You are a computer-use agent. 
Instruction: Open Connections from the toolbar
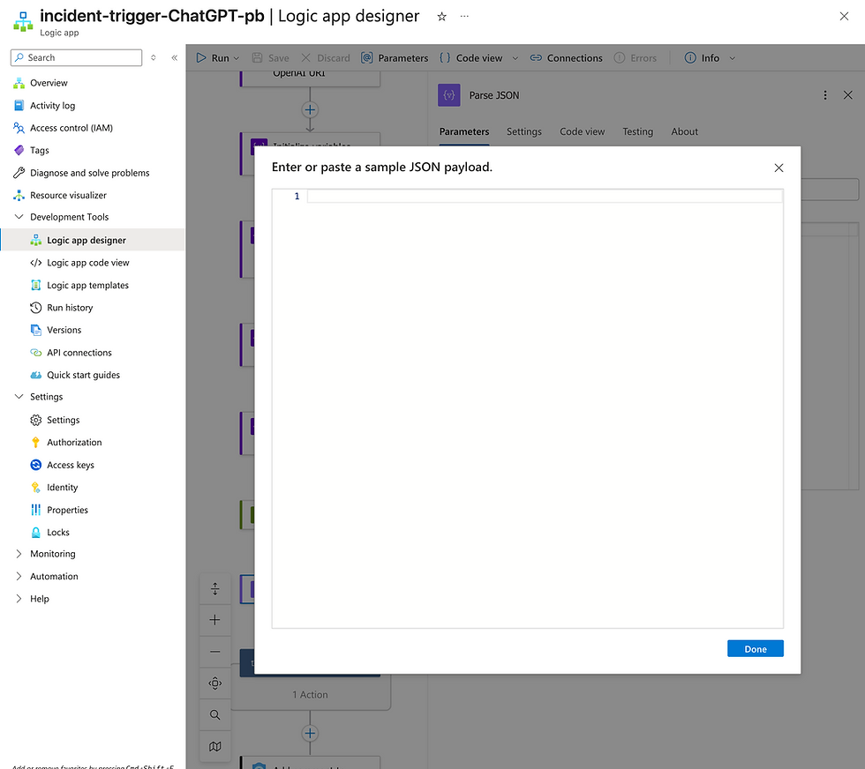point(566,58)
